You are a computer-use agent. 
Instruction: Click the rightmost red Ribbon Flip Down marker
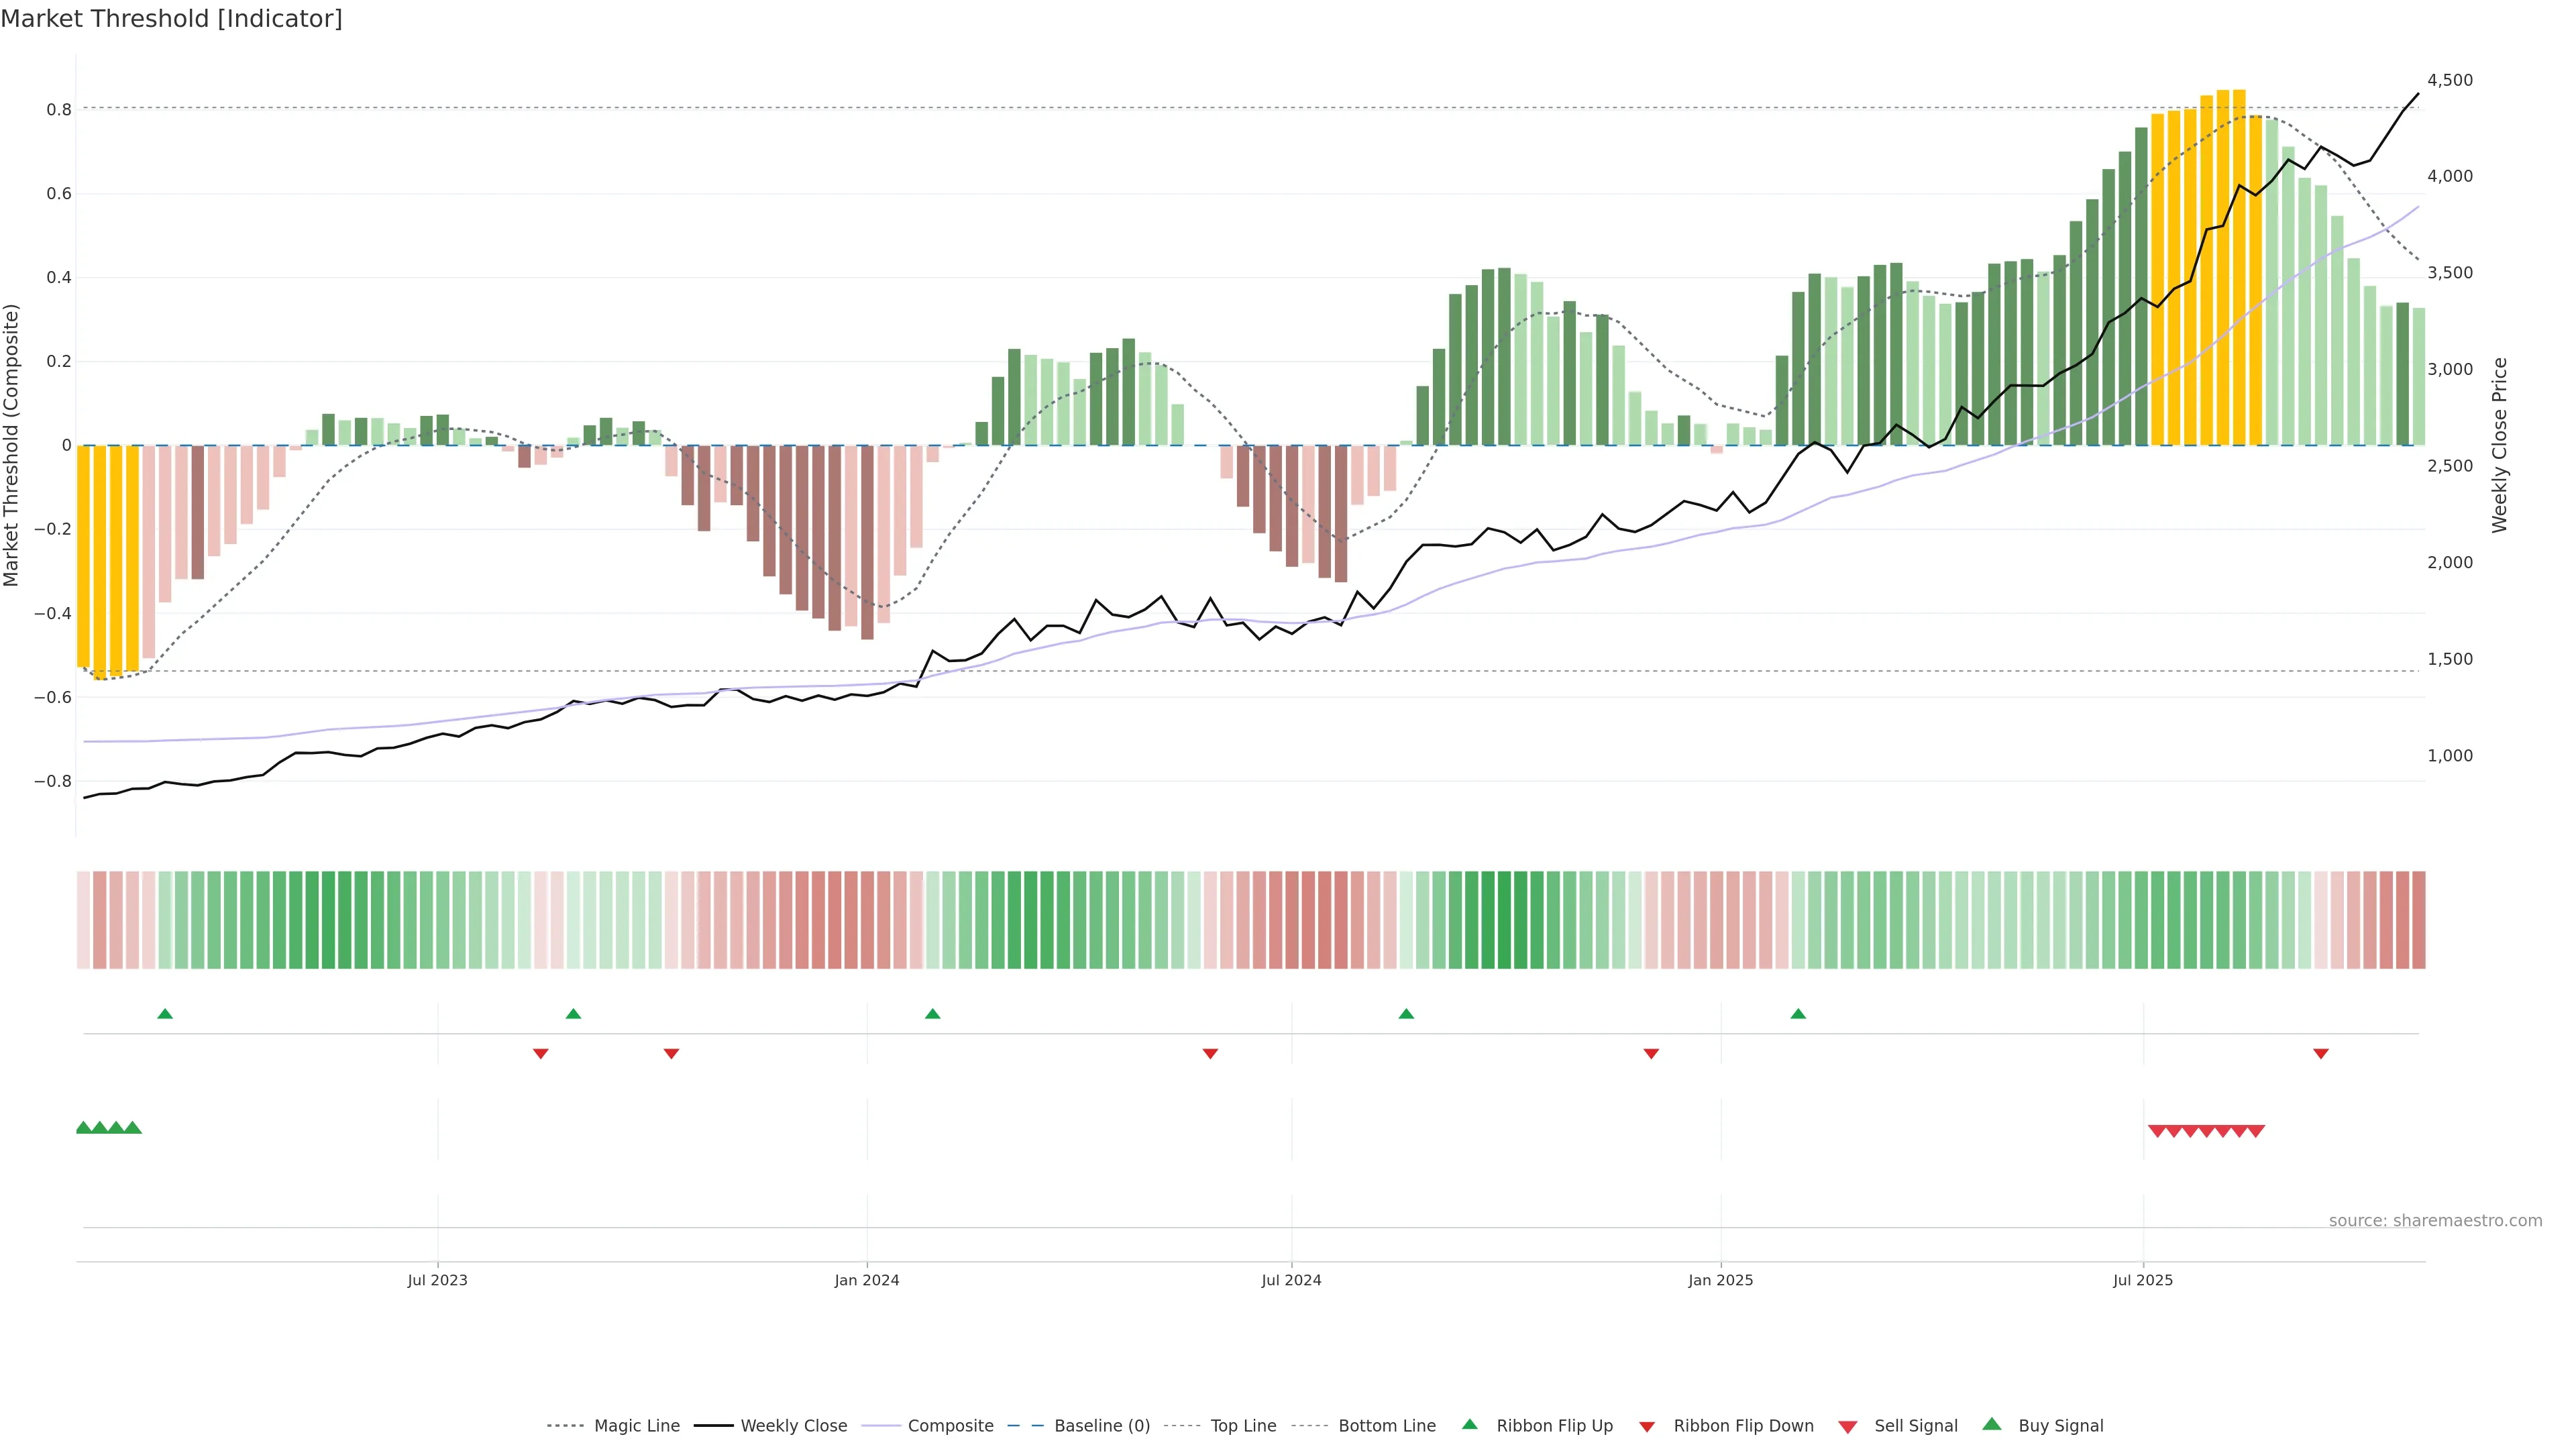pyautogui.click(x=2321, y=1053)
